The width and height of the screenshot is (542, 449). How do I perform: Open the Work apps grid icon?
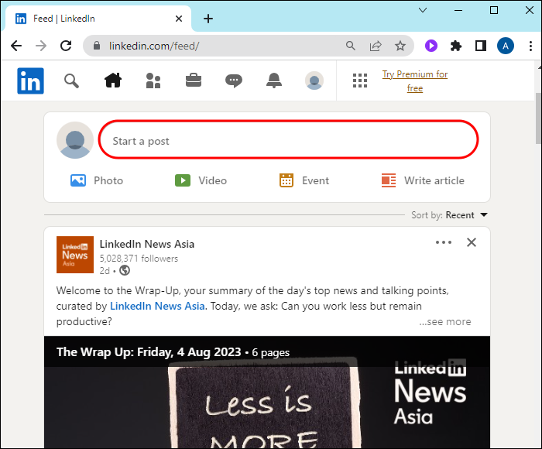coord(360,81)
